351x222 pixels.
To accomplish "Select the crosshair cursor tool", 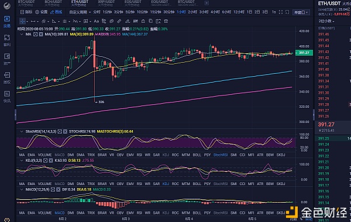I will (22, 21).
